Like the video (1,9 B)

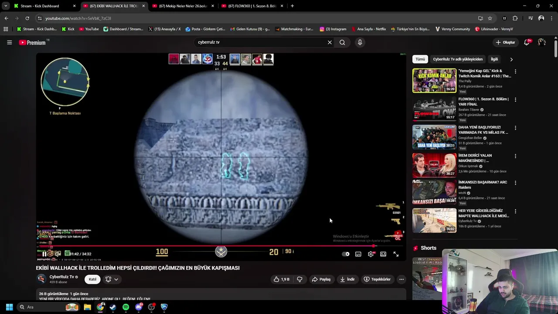pyautogui.click(x=281, y=279)
